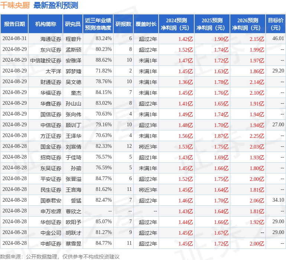Click researcher name 孙山山
Image resolution: width=286 pixels, height=260 pixels.
tap(74, 104)
